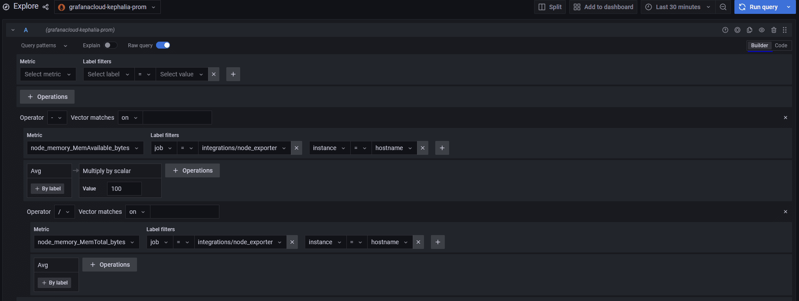Remove the hostname instance filter on MemAvailable
This screenshot has width=799, height=301.
click(x=423, y=148)
